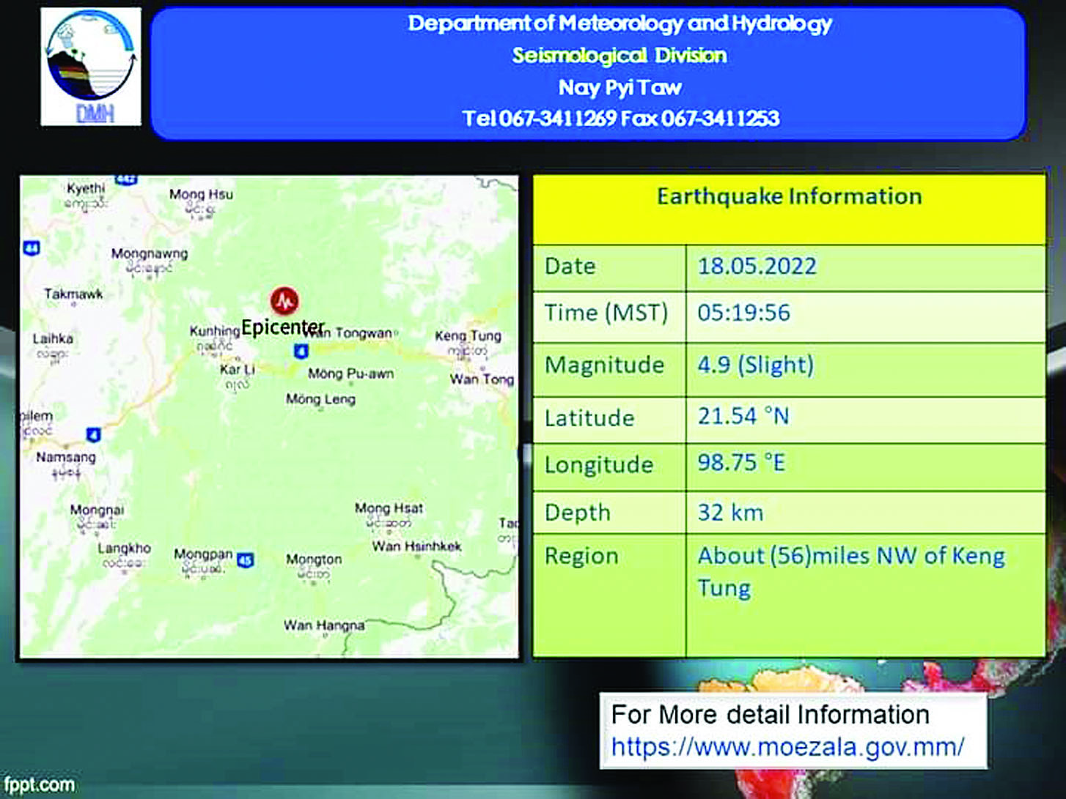Click the magnitude value 4.9 (Slight)
Image resolution: width=1066 pixels, height=799 pixels.
pos(755,364)
